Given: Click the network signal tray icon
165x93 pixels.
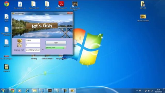Looking at the screenshot, I should [x=152, y=91].
